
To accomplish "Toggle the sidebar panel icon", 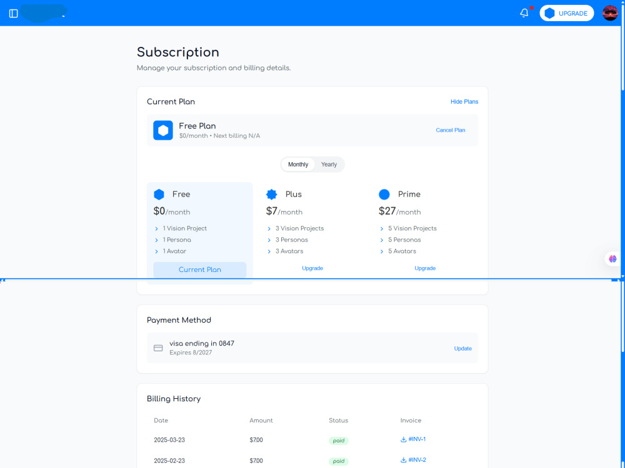I will pyautogui.click(x=14, y=14).
